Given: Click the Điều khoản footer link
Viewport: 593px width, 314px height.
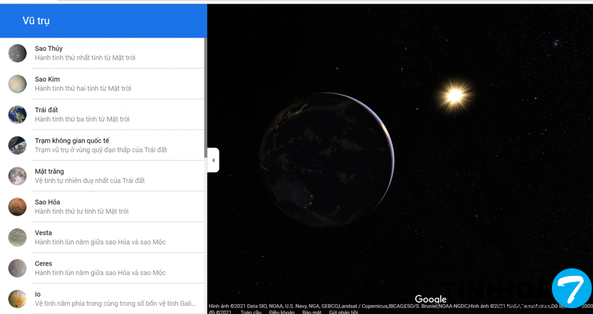Looking at the screenshot, I should pyautogui.click(x=282, y=312).
